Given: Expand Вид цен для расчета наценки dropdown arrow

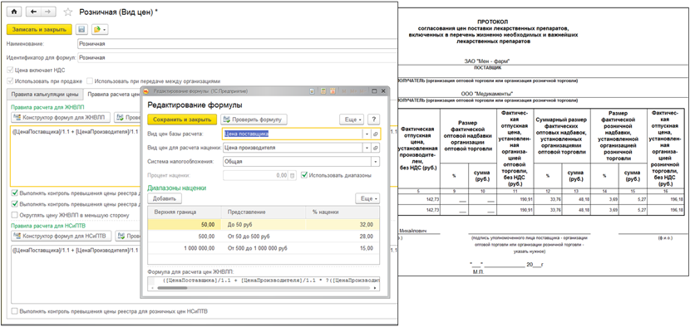Looking at the screenshot, I should [367, 148].
